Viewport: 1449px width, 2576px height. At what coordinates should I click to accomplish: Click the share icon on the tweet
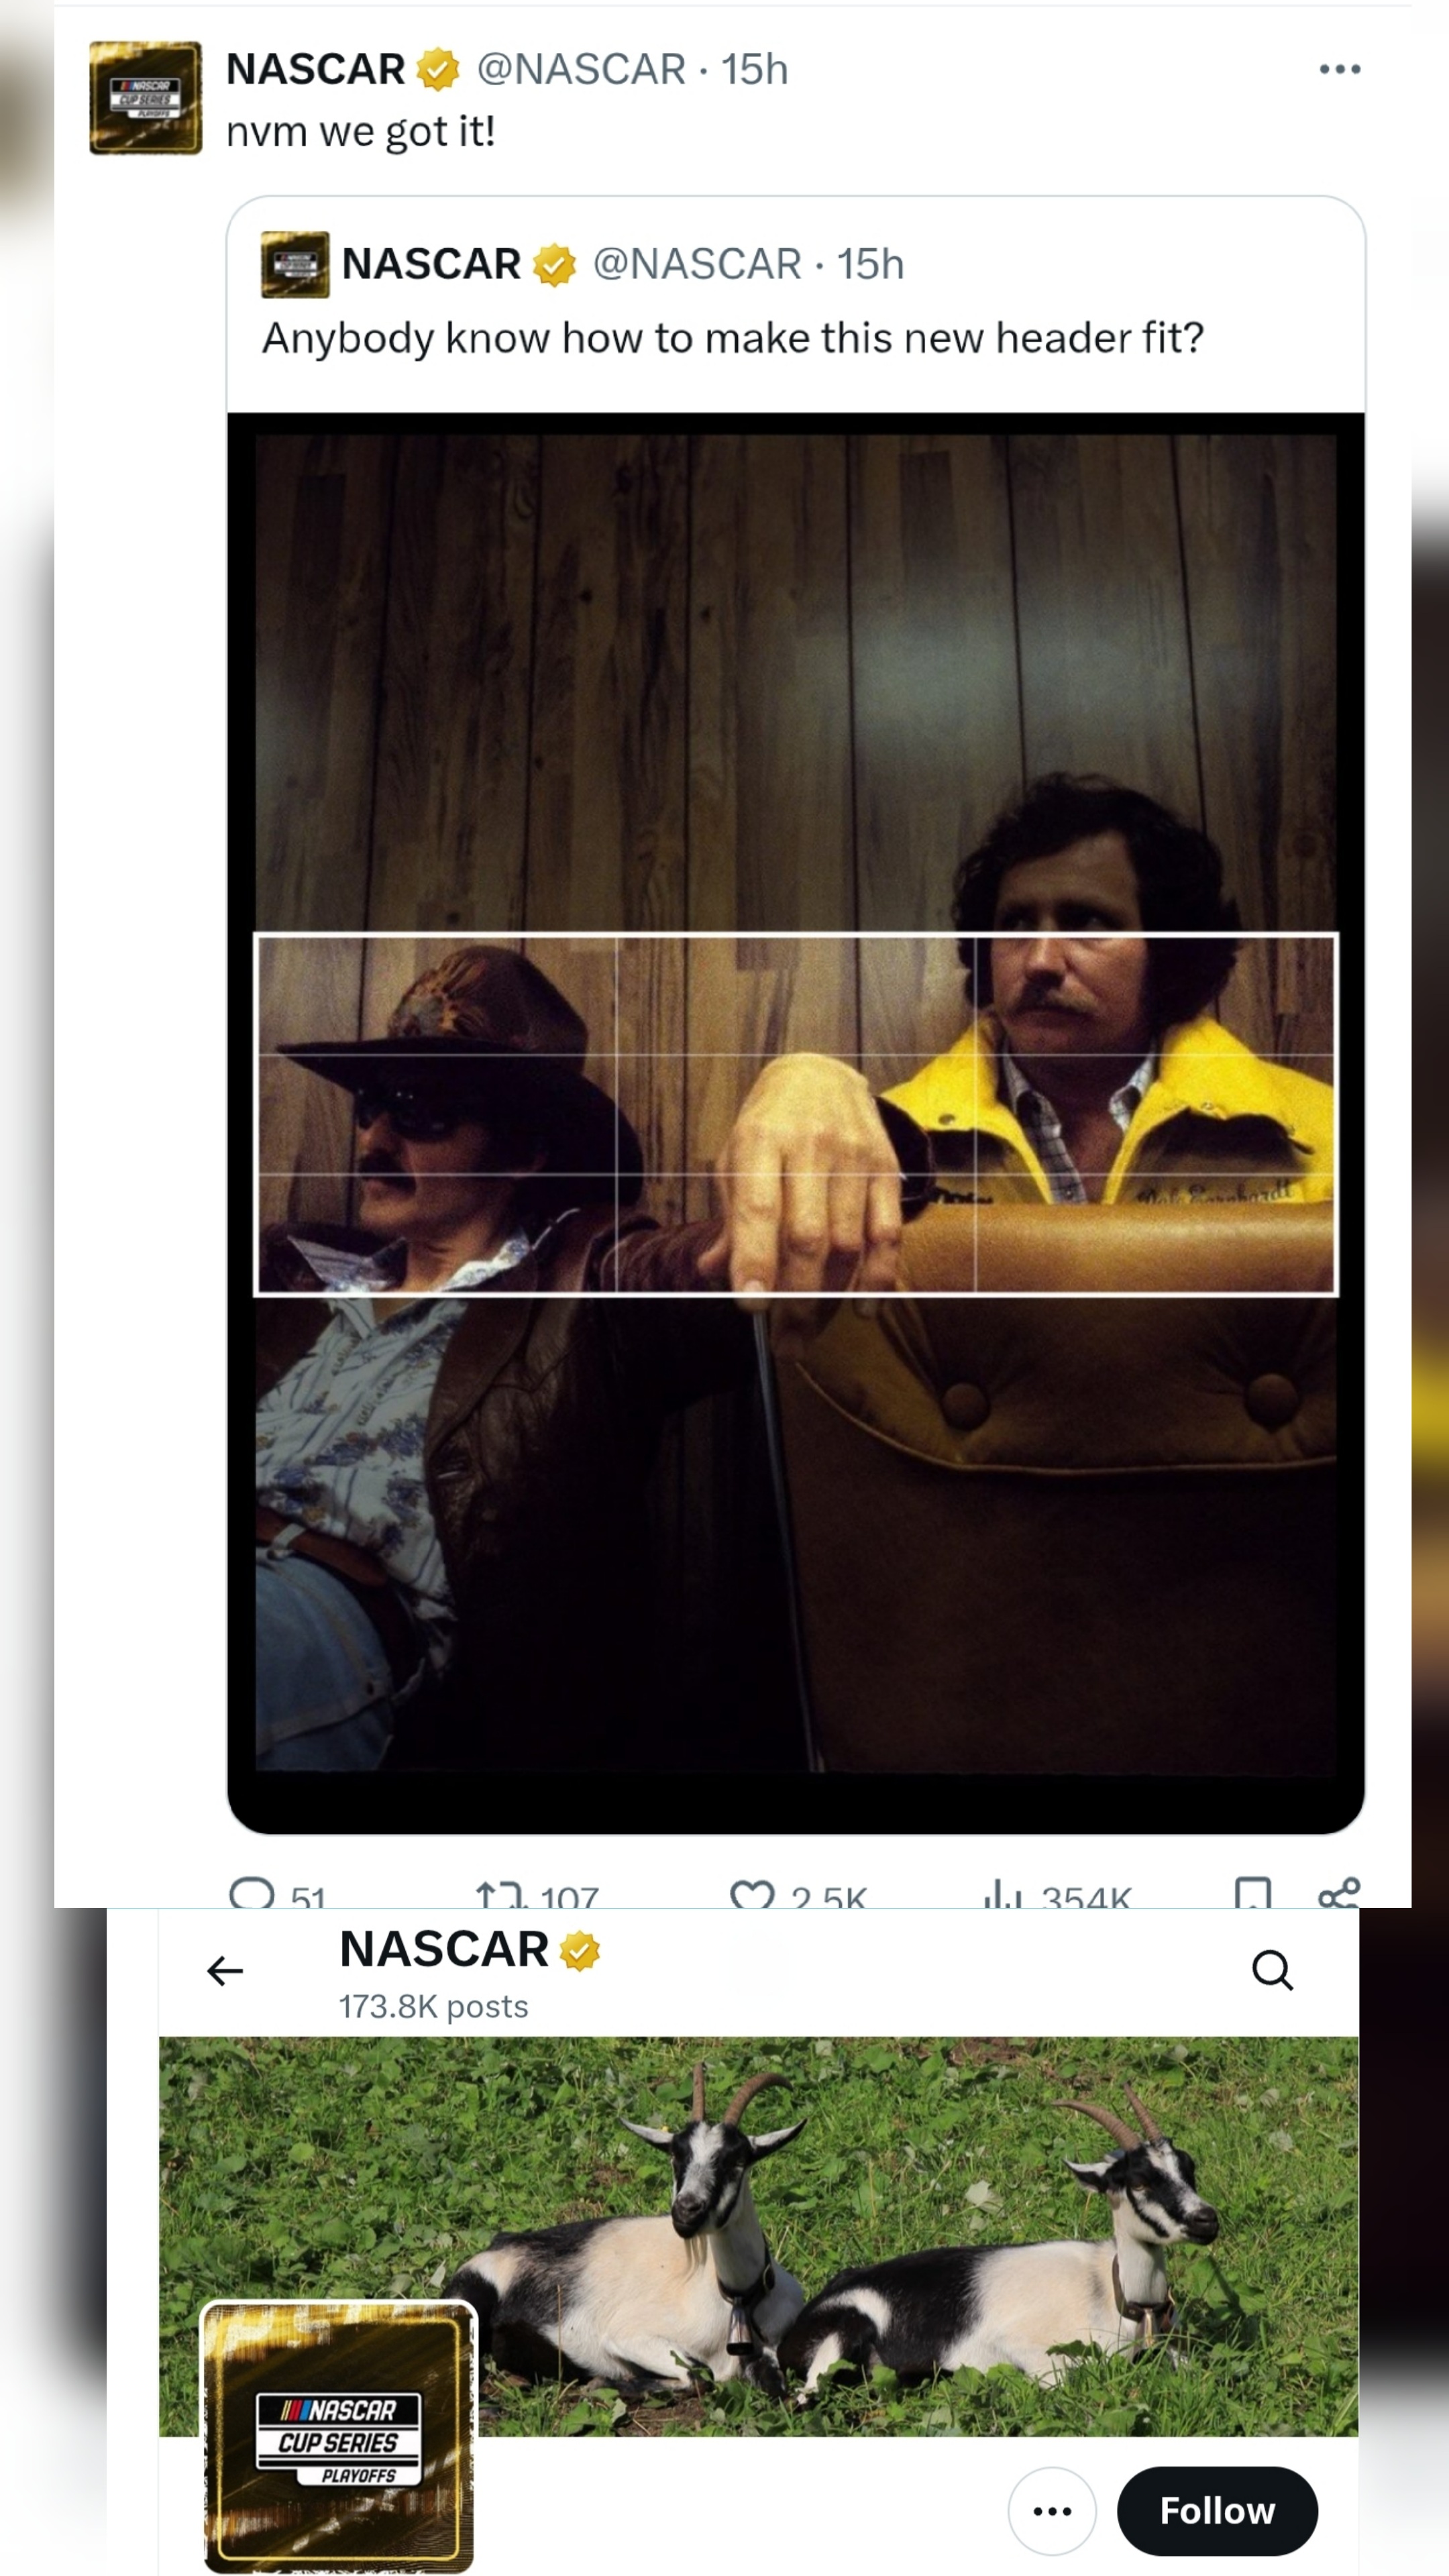[1339, 1894]
